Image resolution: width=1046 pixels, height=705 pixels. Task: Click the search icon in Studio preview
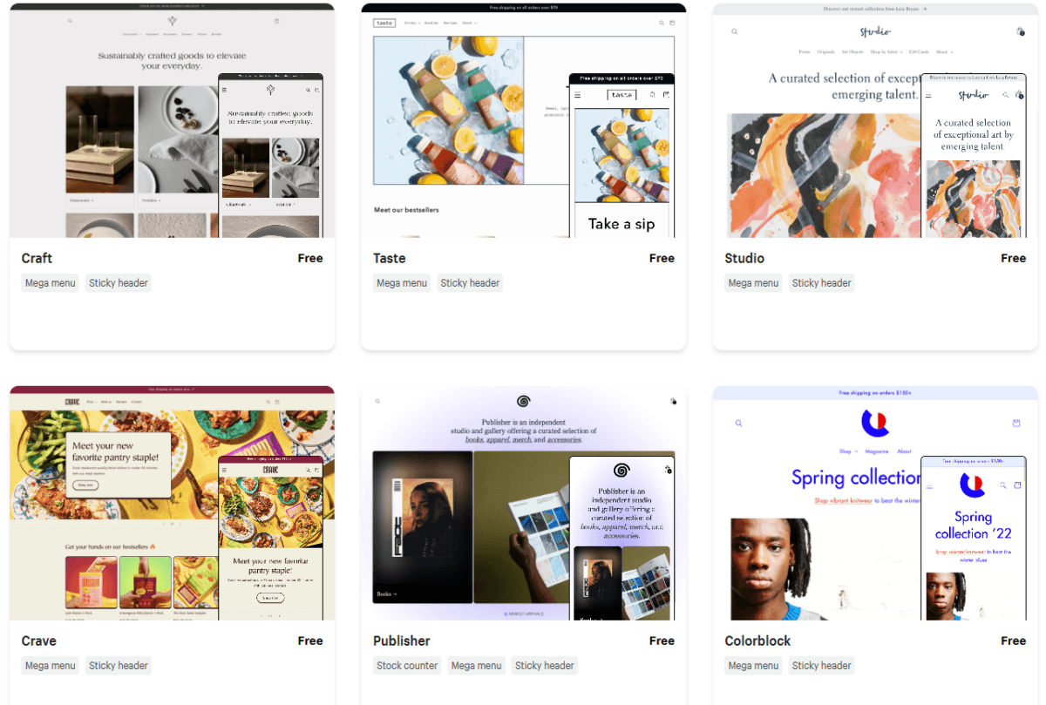point(734,31)
